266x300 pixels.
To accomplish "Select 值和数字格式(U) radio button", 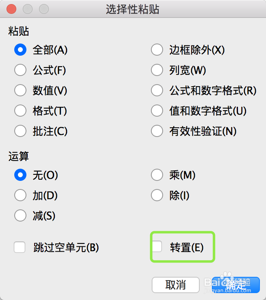I will pyautogui.click(x=157, y=111).
